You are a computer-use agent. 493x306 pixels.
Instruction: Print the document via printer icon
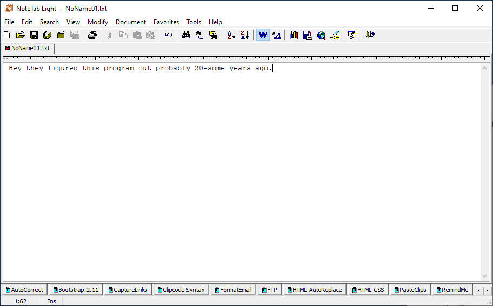pos(92,35)
